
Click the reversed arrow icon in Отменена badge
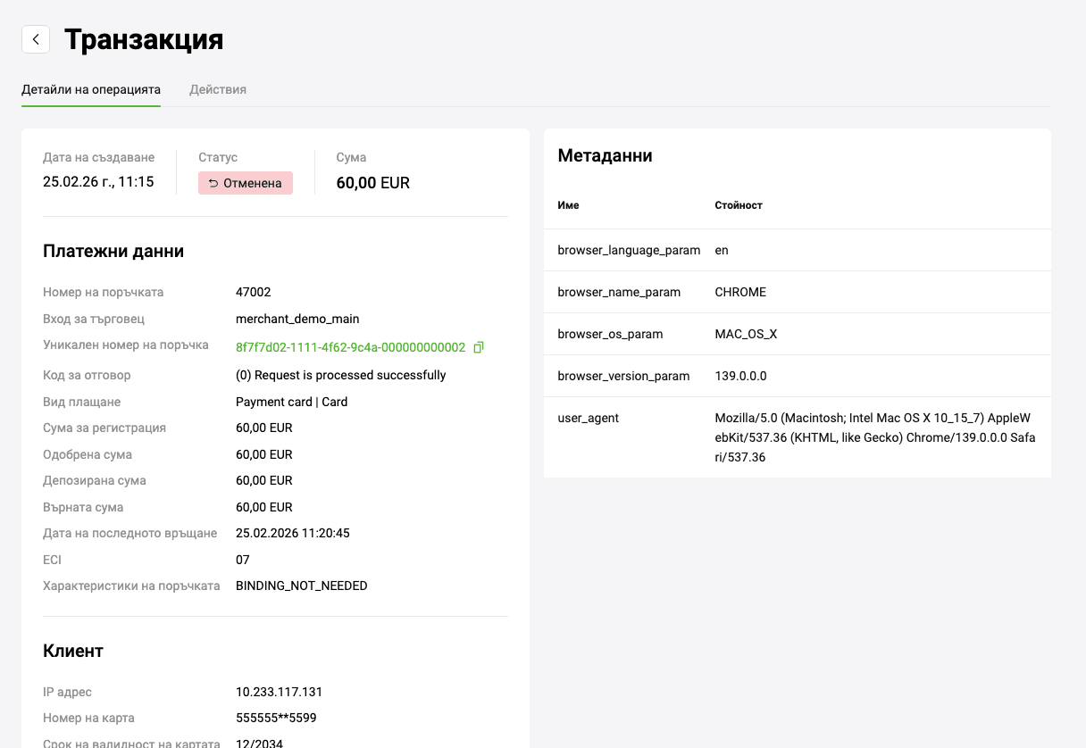(213, 184)
